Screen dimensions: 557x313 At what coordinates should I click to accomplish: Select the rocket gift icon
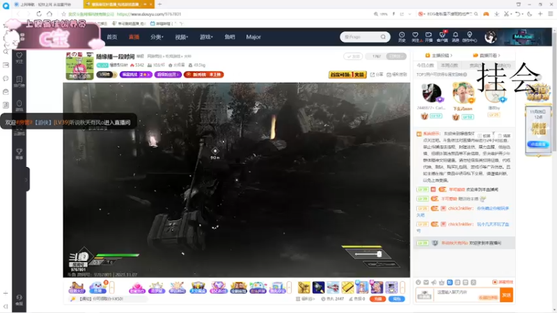coord(318,287)
